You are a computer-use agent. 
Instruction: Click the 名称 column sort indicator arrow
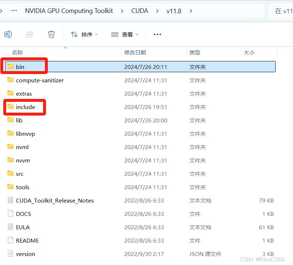[x=65, y=47]
